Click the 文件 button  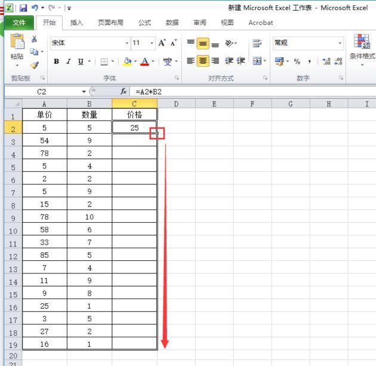[19, 23]
